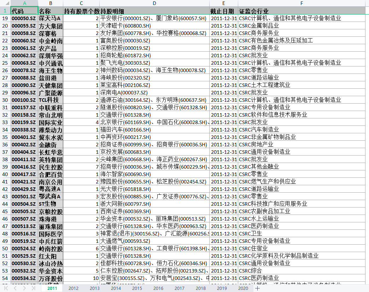This screenshot has width=369, height=292.
Task: Select row 33 header
Action: pyautogui.click(x=5, y=122)
